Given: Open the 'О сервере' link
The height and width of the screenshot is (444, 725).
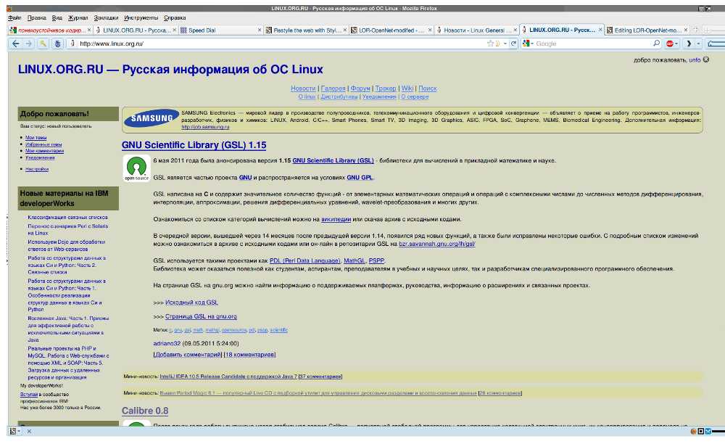Looking at the screenshot, I should [x=415, y=96].
